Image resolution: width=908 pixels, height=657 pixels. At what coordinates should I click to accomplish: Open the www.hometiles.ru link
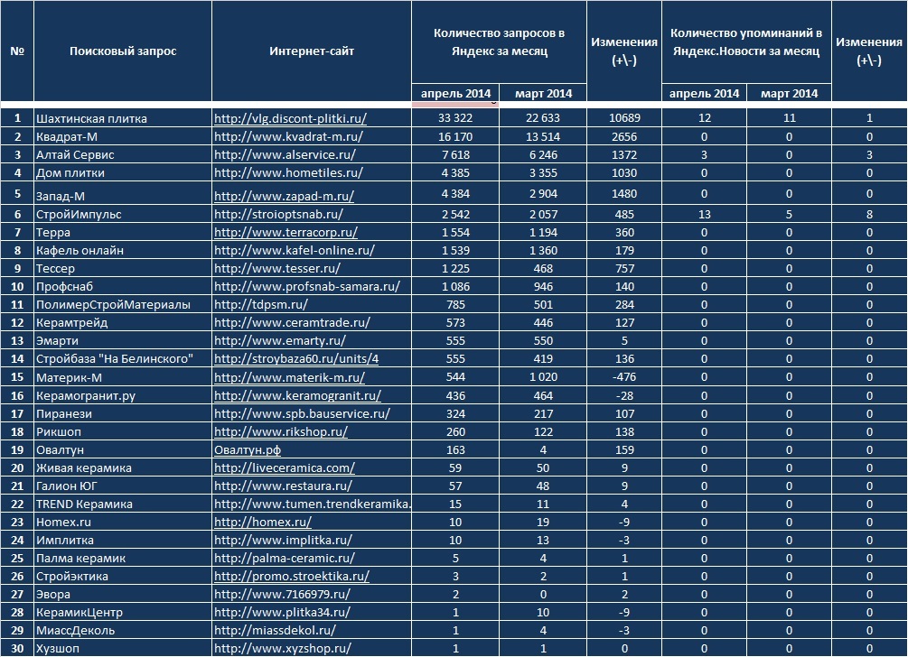pyautogui.click(x=288, y=172)
